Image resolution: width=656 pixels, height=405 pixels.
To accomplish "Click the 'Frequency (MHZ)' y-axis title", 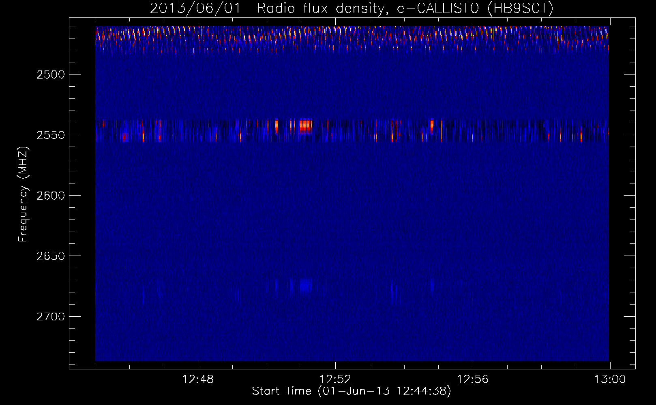I will pyautogui.click(x=24, y=194).
